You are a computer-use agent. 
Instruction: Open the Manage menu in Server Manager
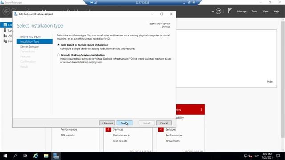tap(241, 12)
